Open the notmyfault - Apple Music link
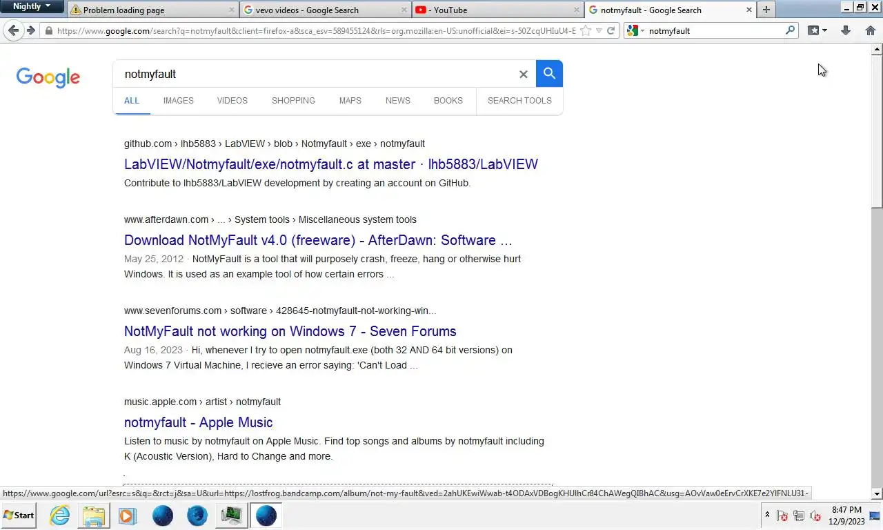Screen dimensions: 883x530 199,422
